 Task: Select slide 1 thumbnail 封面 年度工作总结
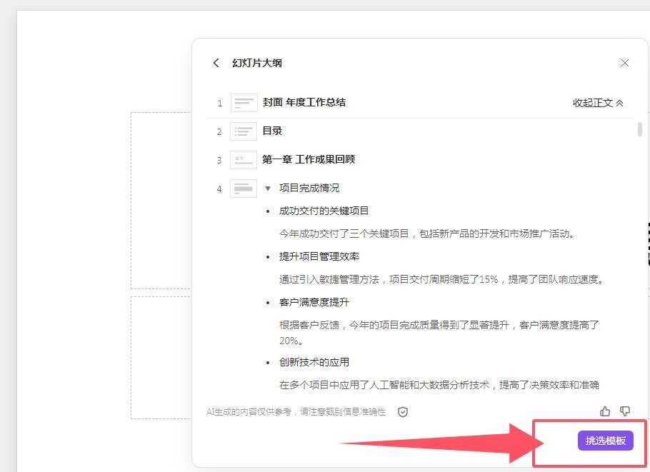tap(244, 103)
